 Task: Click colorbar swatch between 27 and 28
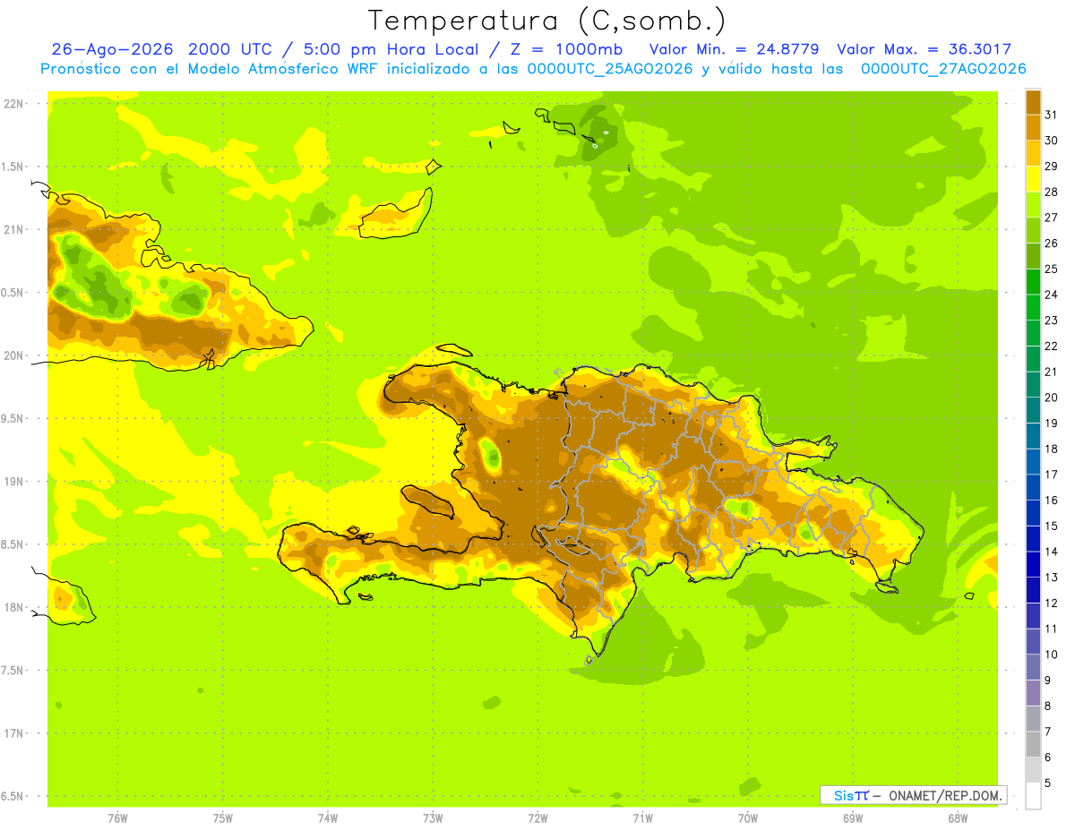(x=1033, y=204)
